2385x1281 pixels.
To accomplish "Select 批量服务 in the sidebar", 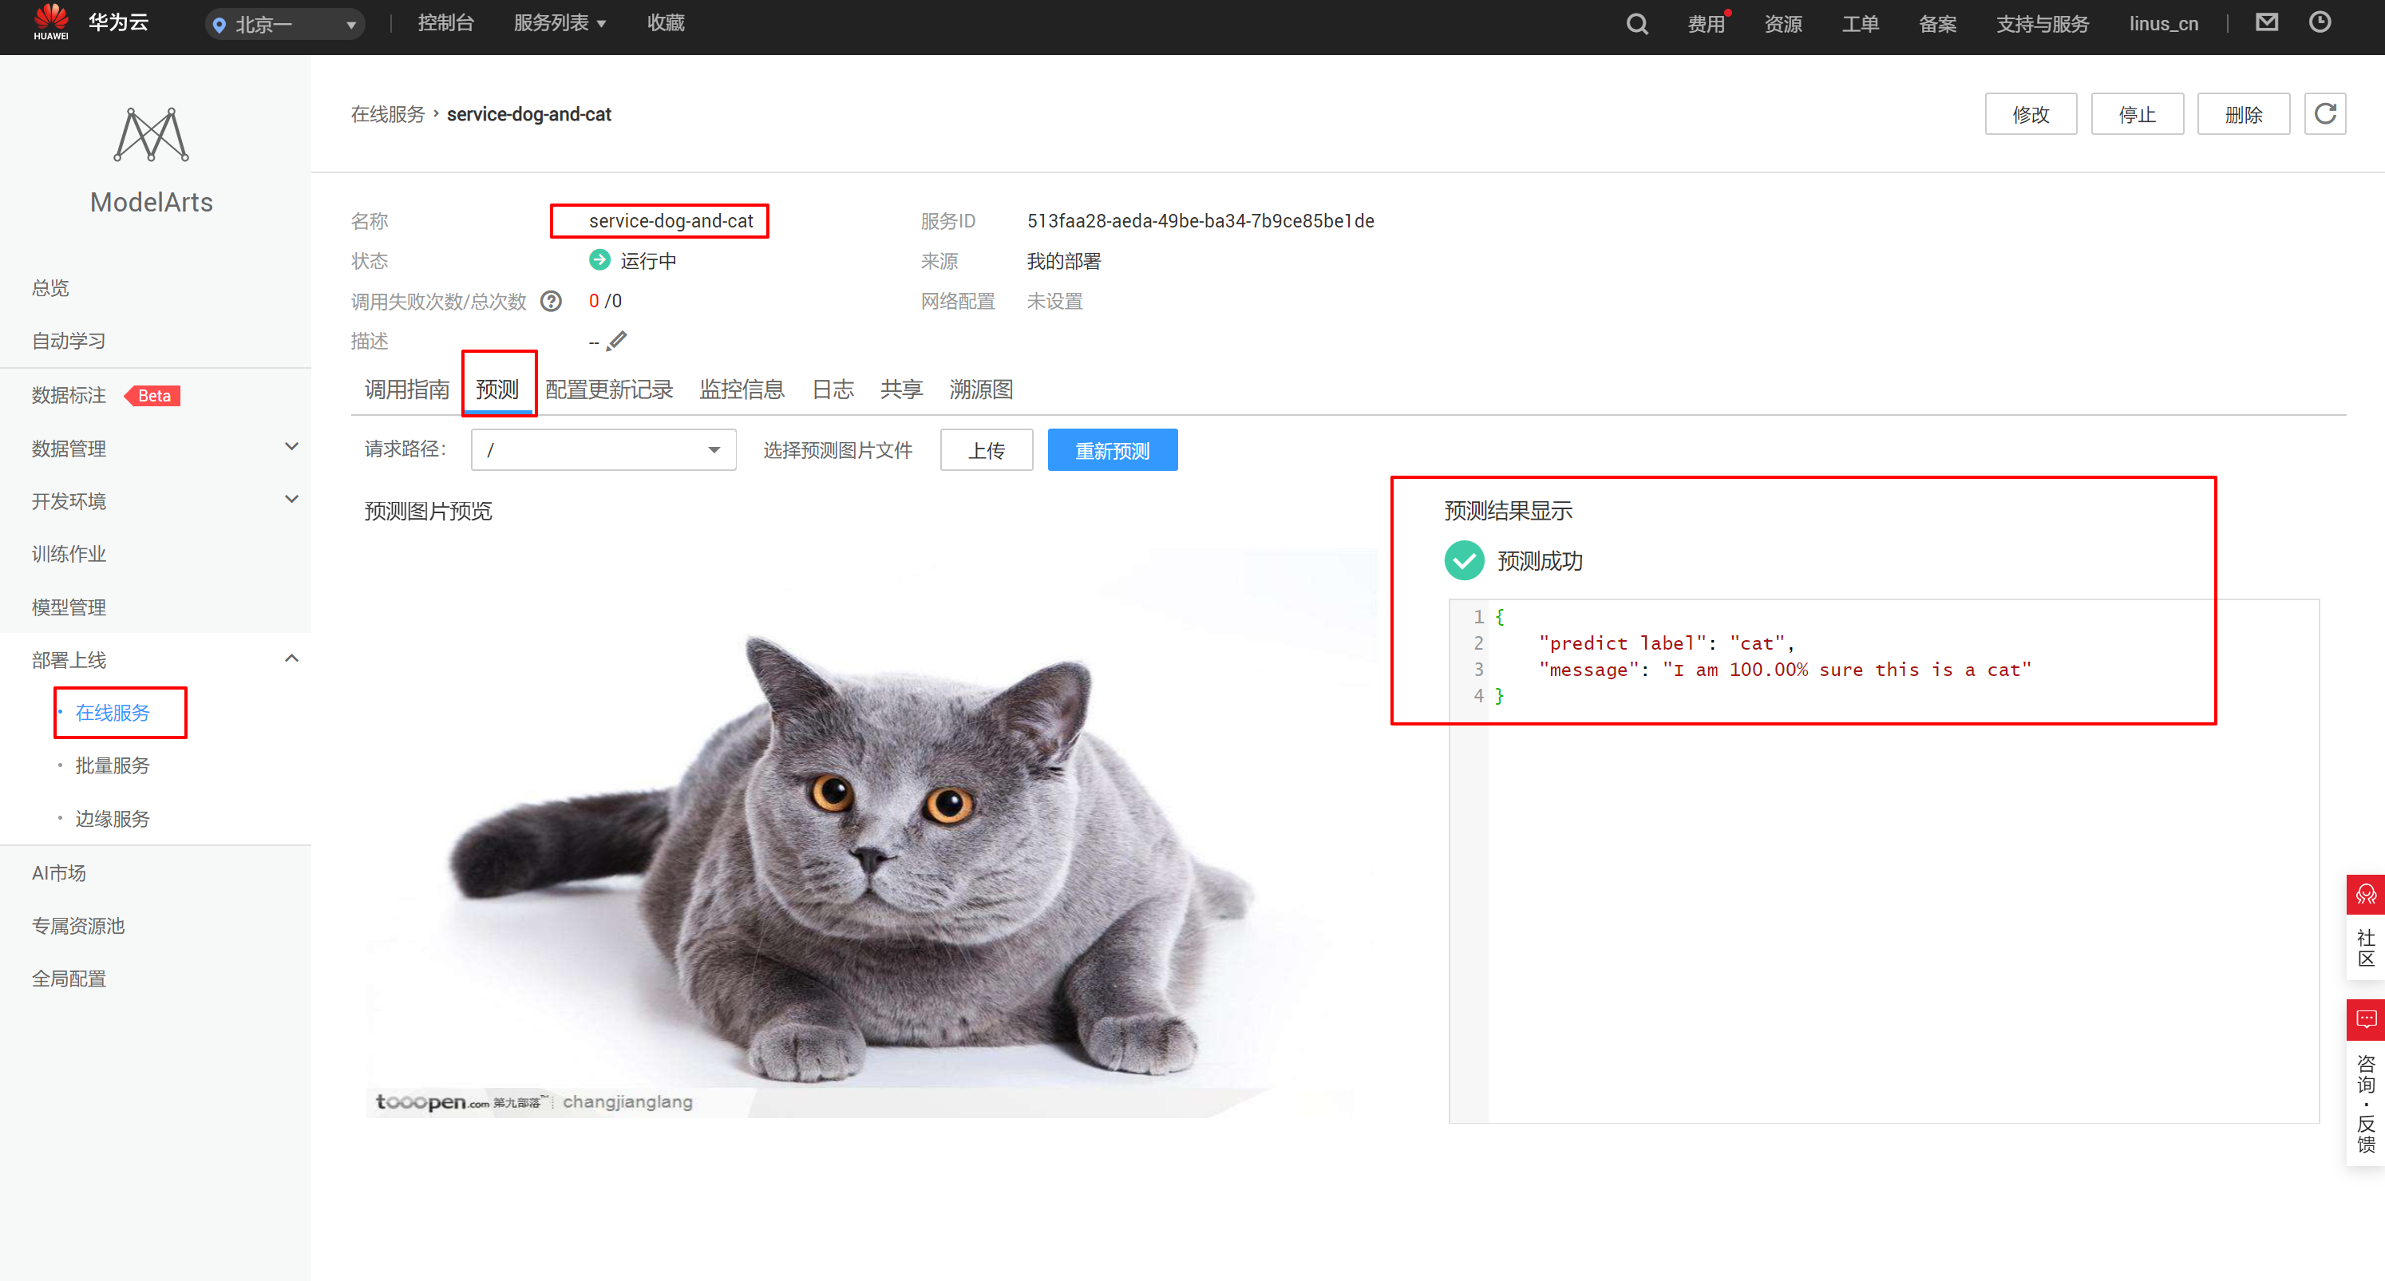I will (x=112, y=765).
